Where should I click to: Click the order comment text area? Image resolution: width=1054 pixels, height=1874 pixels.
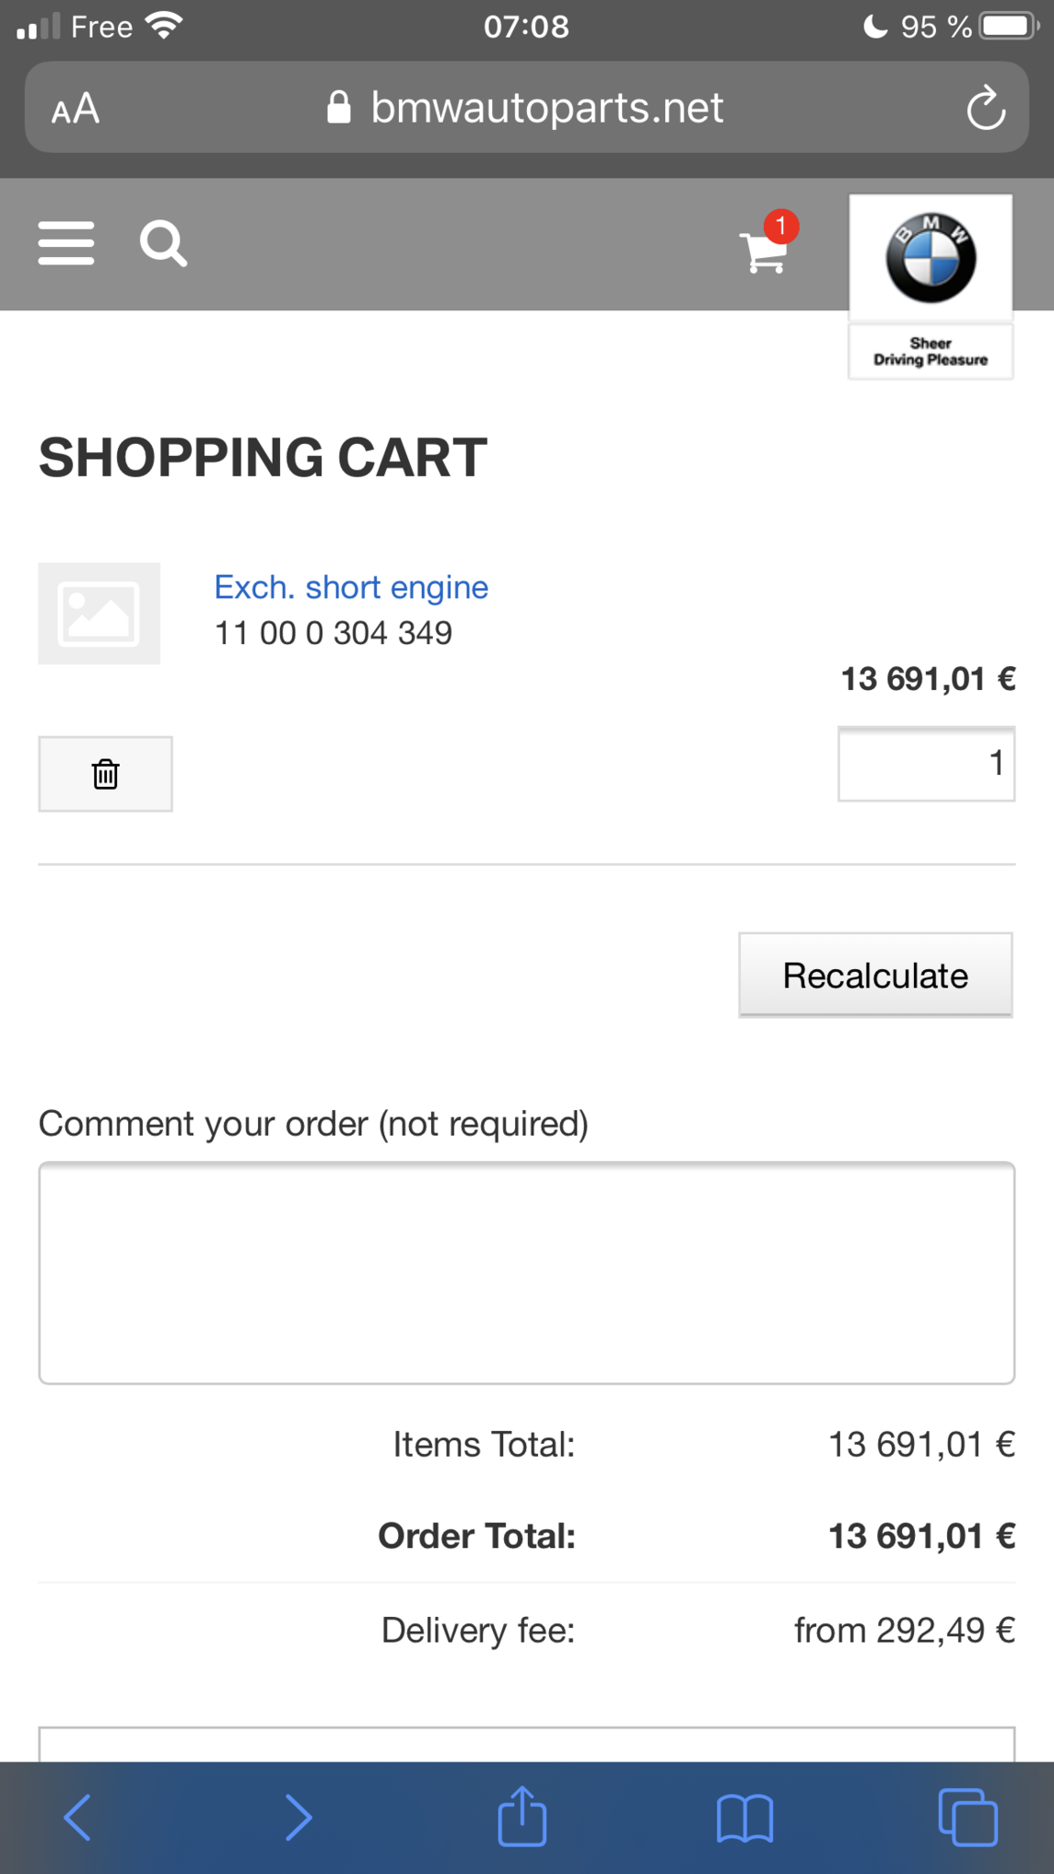coord(527,1273)
